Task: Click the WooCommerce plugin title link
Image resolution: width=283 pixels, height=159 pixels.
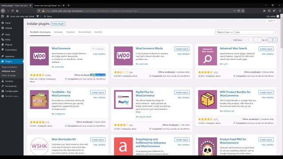Action: [61, 49]
